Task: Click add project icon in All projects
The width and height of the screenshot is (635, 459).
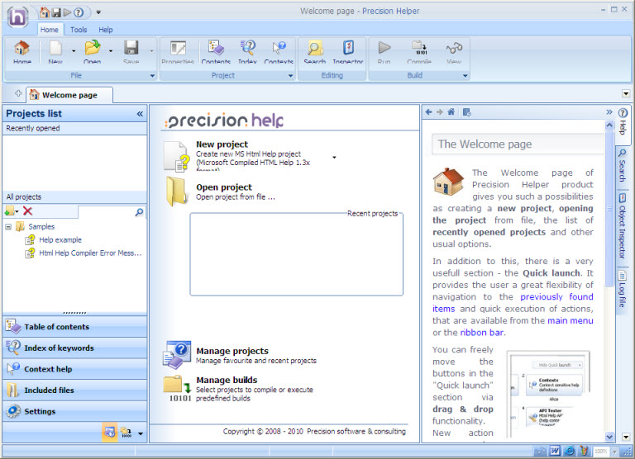Action: click(x=10, y=211)
